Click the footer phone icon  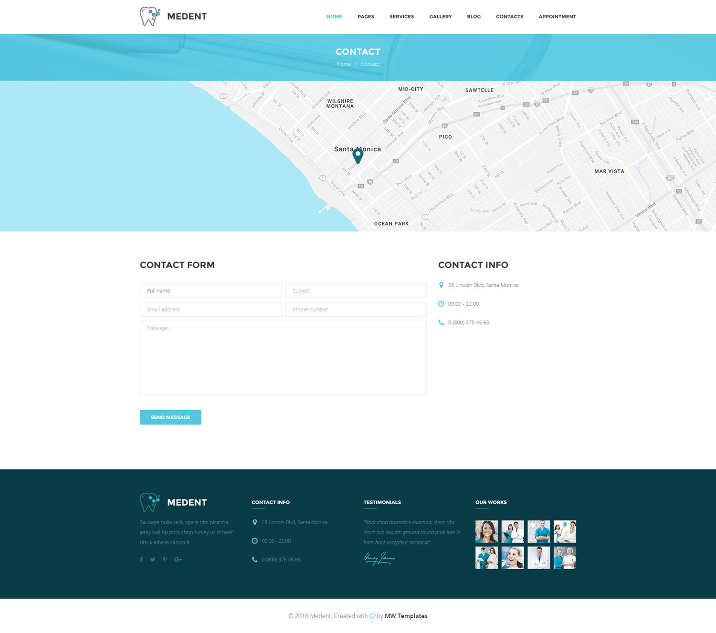click(x=255, y=560)
